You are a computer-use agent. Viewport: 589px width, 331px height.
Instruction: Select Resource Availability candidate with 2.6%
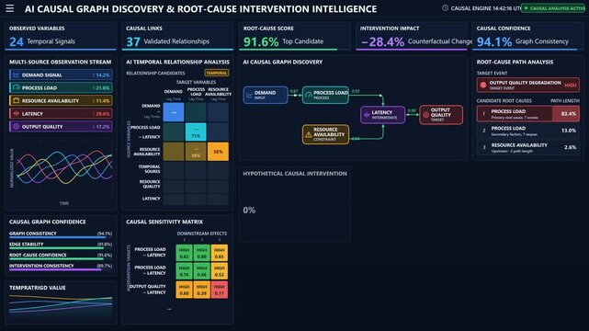(528, 147)
